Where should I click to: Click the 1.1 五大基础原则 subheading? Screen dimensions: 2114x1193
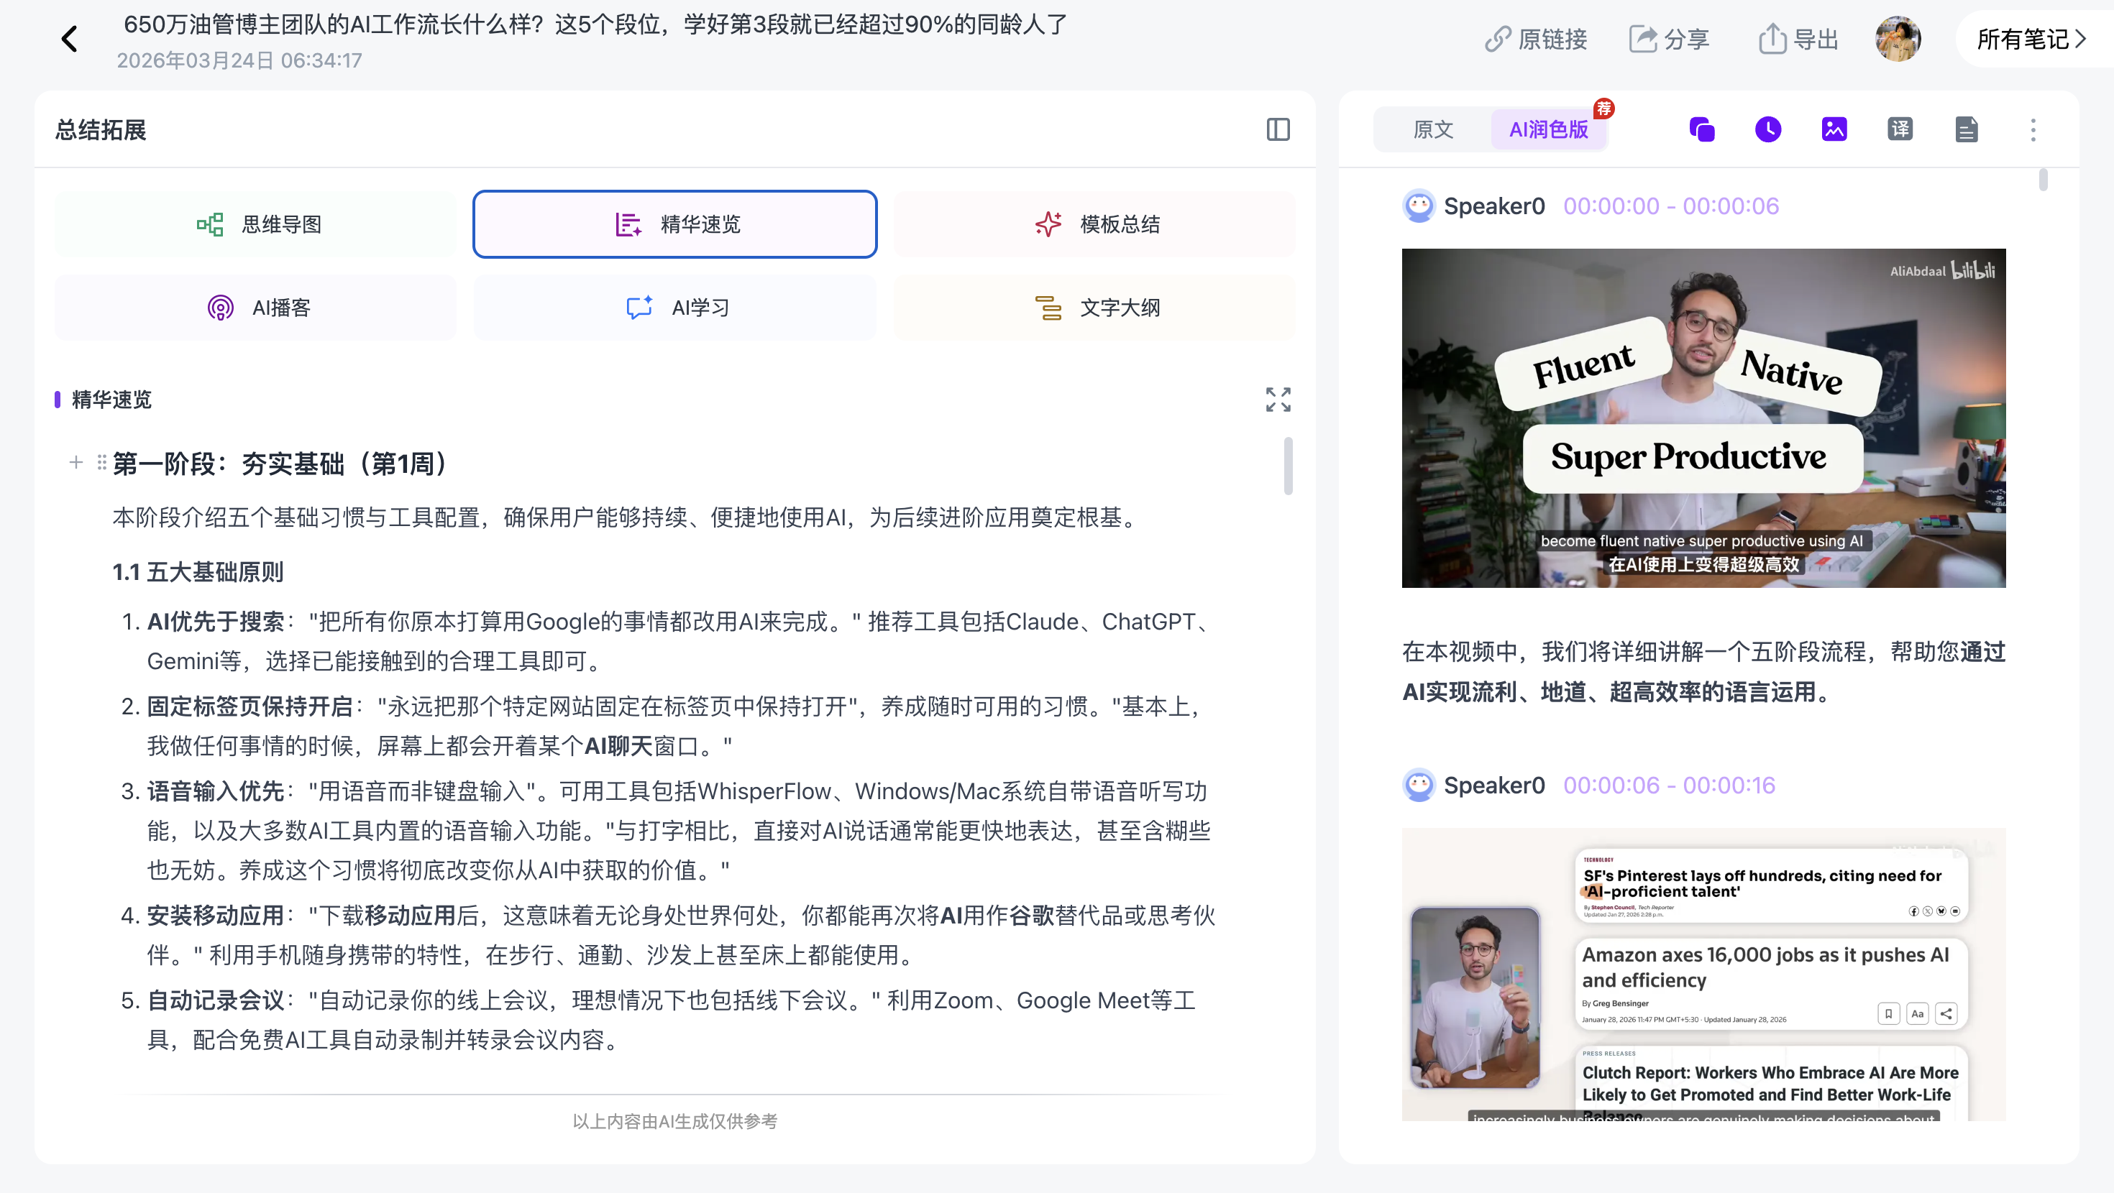198,572
